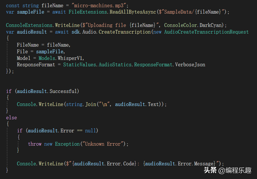
Task: Click the "SampleData/" path string
Action: click(x=178, y=12)
